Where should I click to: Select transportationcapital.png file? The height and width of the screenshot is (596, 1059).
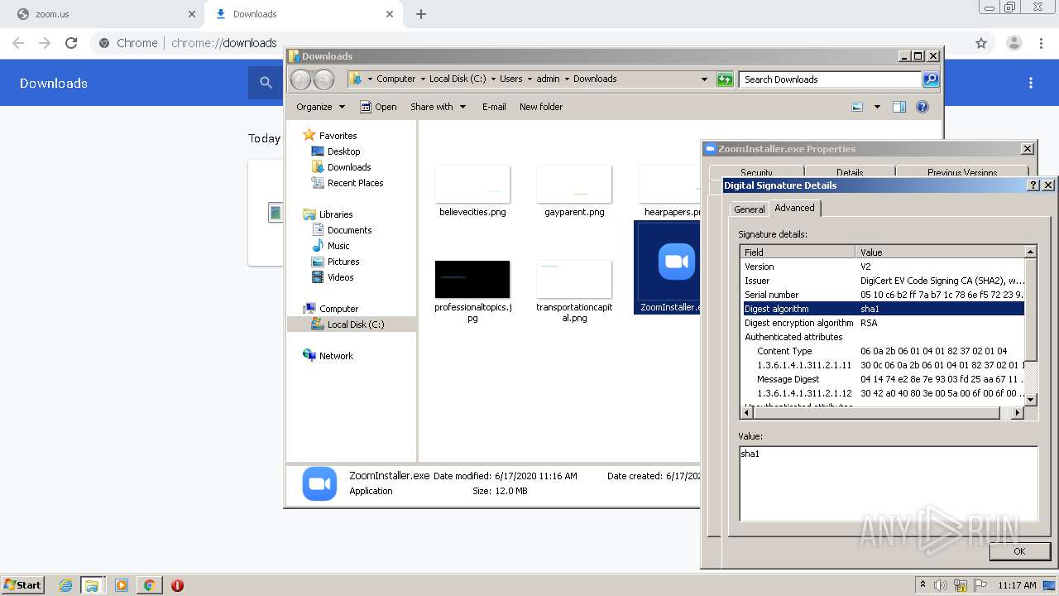(574, 291)
